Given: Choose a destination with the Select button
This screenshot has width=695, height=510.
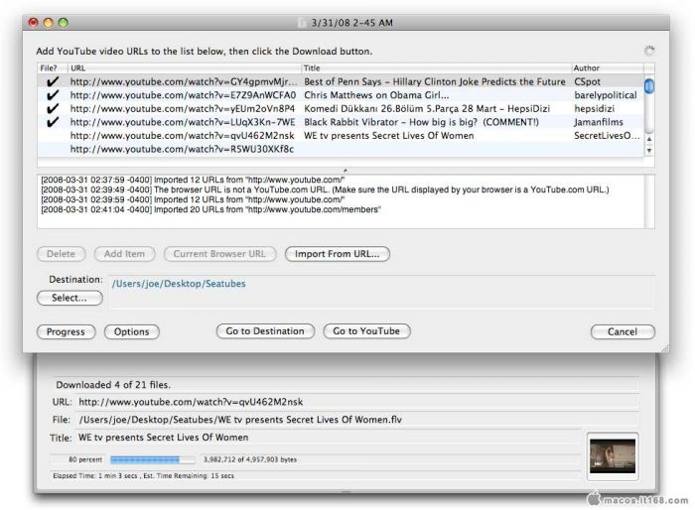Looking at the screenshot, I should 69,298.
